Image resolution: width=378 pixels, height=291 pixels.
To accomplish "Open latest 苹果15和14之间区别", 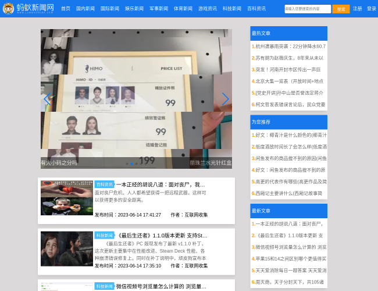I will click(289, 259).
